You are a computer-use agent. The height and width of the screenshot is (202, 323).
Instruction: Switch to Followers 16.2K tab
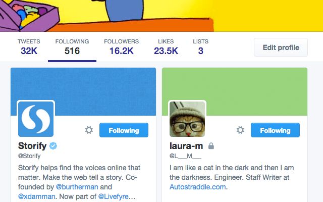[121, 47]
